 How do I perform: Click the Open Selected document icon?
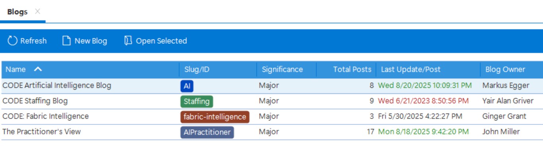click(128, 41)
